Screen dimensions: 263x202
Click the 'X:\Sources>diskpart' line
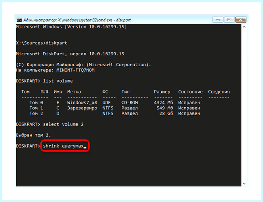[42, 43]
